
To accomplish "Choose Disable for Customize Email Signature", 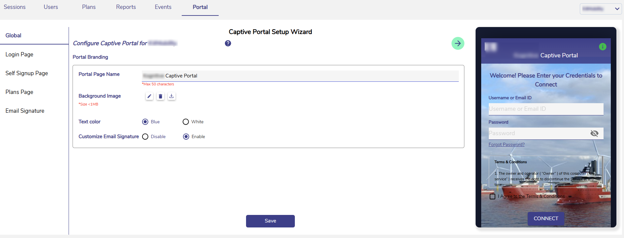I will pos(145,136).
